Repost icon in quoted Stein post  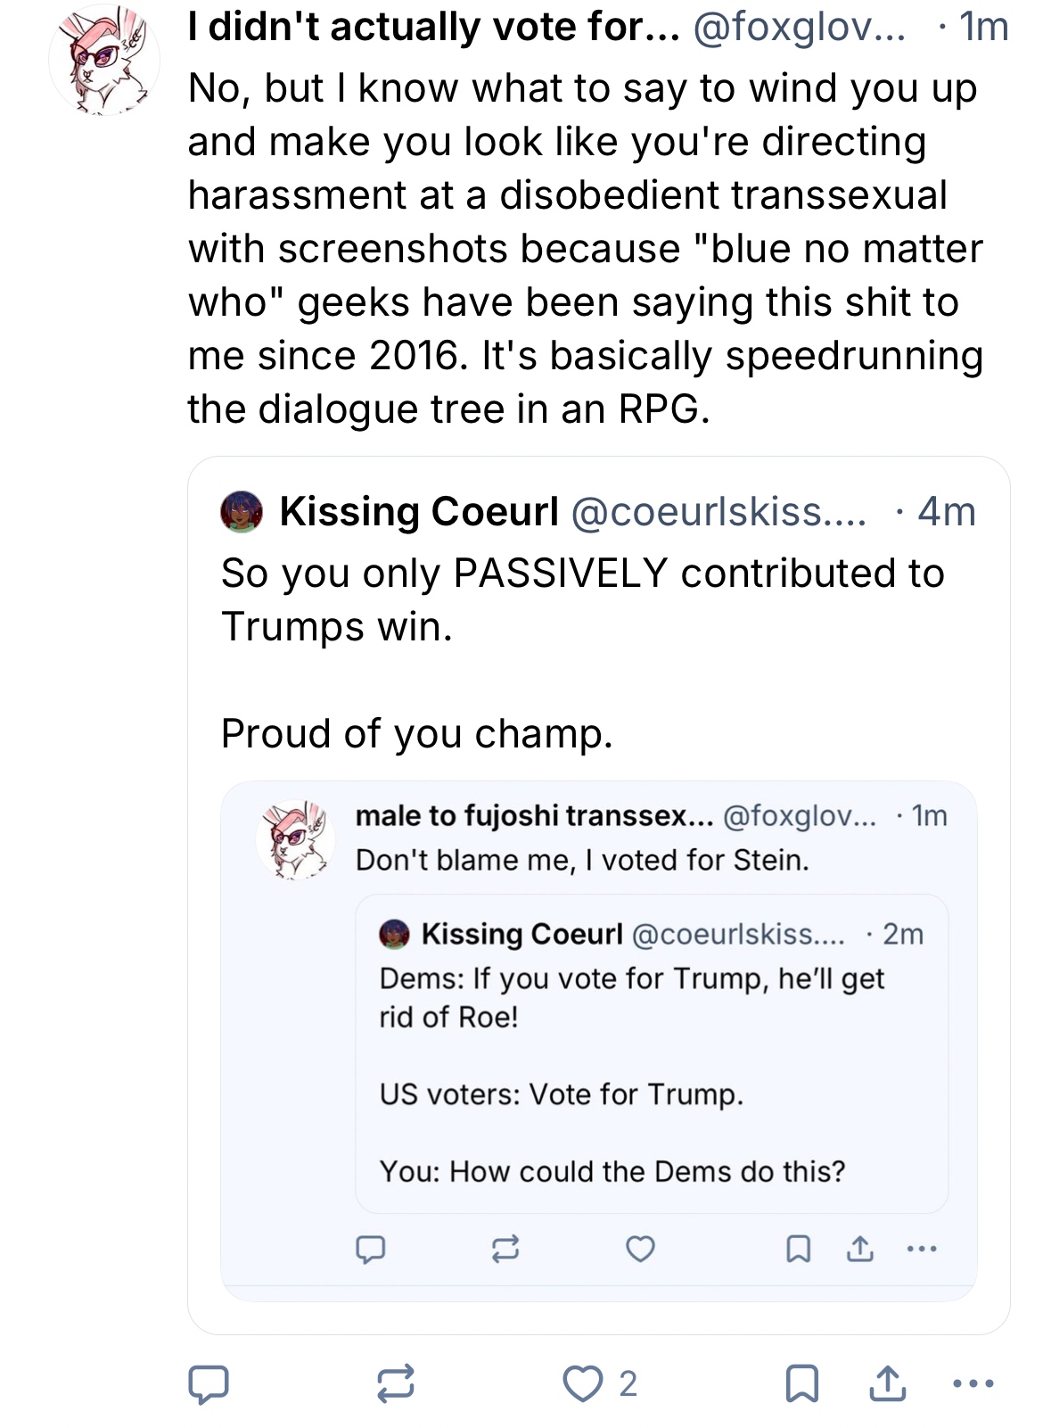click(x=505, y=1249)
